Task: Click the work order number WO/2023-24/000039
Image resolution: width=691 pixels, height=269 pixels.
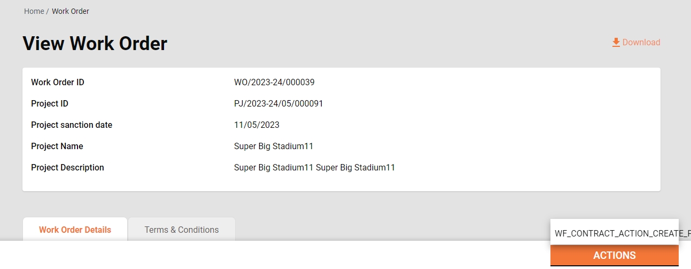Action: [274, 83]
